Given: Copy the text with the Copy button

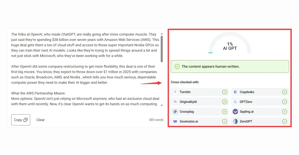Looking at the screenshot, I should point(21,120).
